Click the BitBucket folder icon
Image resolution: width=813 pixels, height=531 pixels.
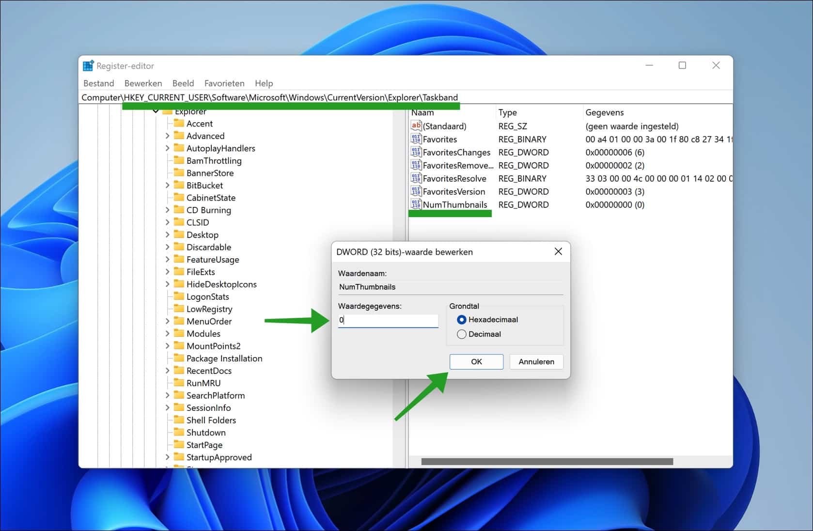179,185
